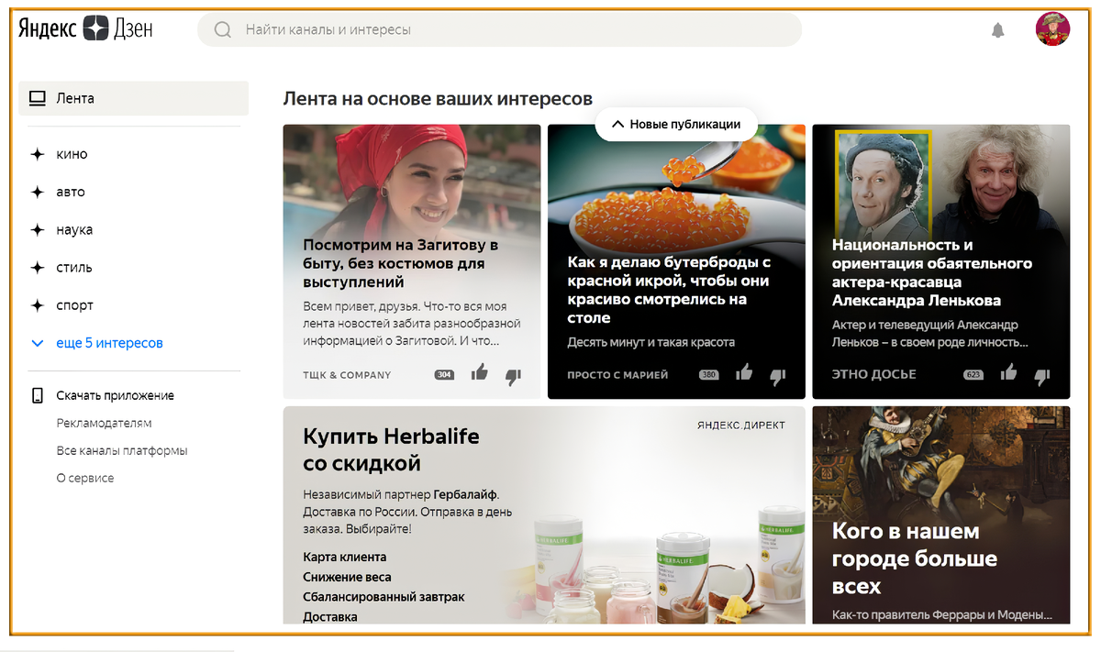Viewport: 1101px width, 652px height.
Task: Like the Александр Леньков article
Action: (1008, 372)
